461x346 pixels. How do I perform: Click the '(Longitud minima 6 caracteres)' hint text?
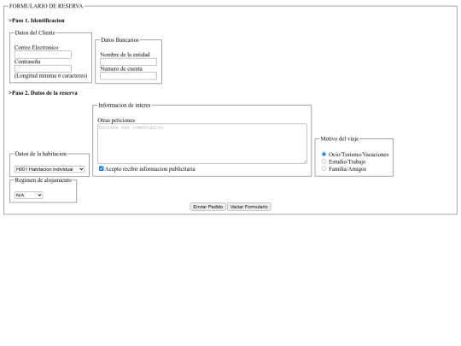pos(50,76)
